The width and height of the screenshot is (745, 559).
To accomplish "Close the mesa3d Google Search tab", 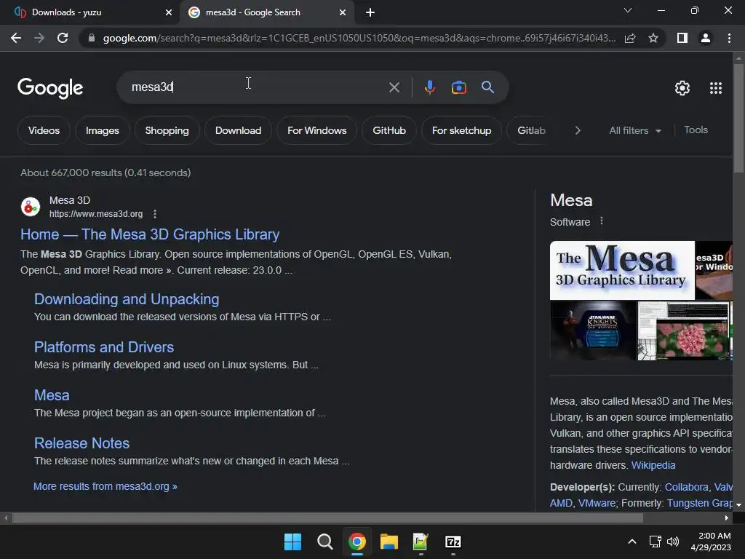I will pos(343,12).
